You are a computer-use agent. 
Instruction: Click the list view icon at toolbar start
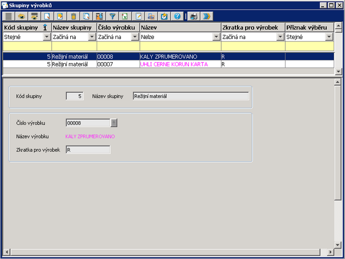(x=9, y=16)
